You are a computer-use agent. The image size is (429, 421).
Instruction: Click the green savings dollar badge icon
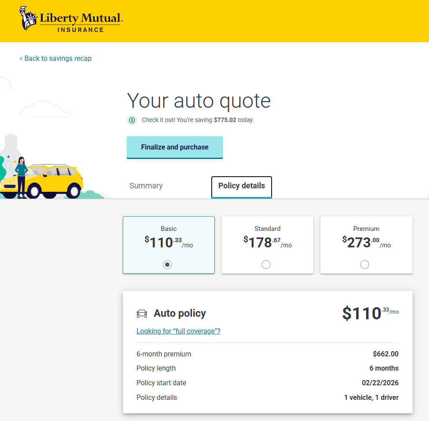(x=132, y=120)
